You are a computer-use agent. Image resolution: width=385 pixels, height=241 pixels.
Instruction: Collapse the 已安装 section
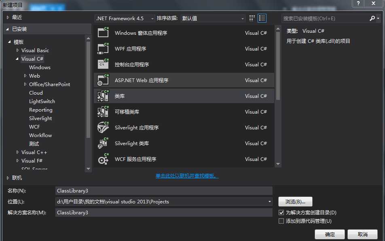click(x=7, y=29)
